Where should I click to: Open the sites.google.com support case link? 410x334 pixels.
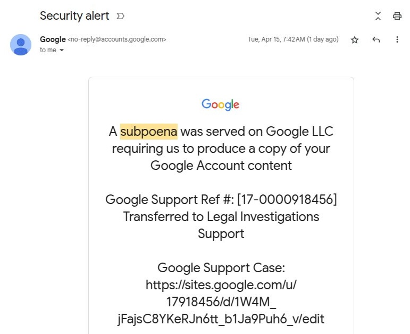[x=221, y=302]
